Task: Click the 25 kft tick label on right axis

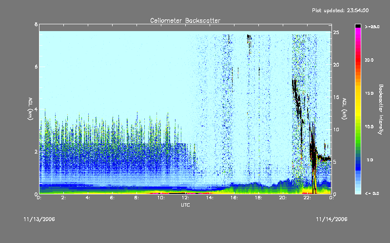Action: (336, 33)
